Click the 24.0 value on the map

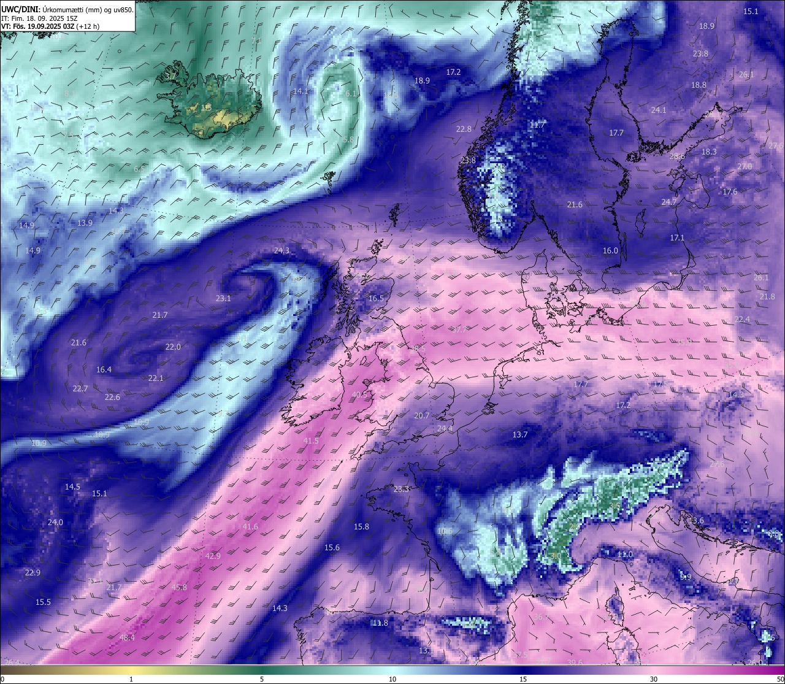tap(55, 522)
